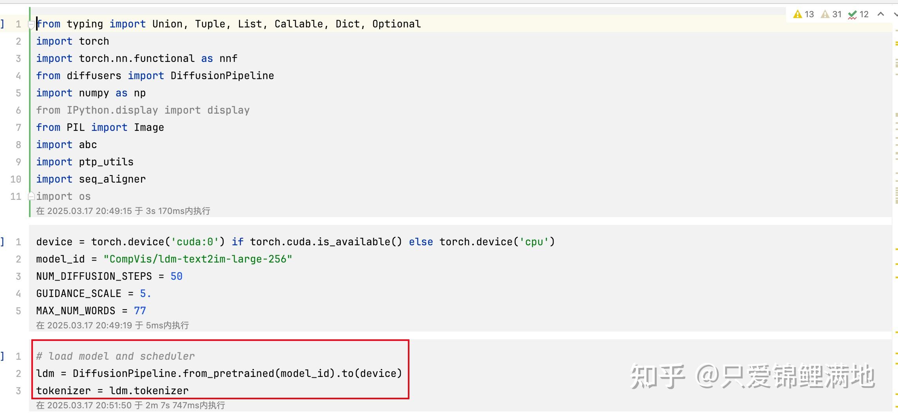Collapse the imports with line 1 fold marker
This screenshot has width=898, height=413.
(31, 25)
